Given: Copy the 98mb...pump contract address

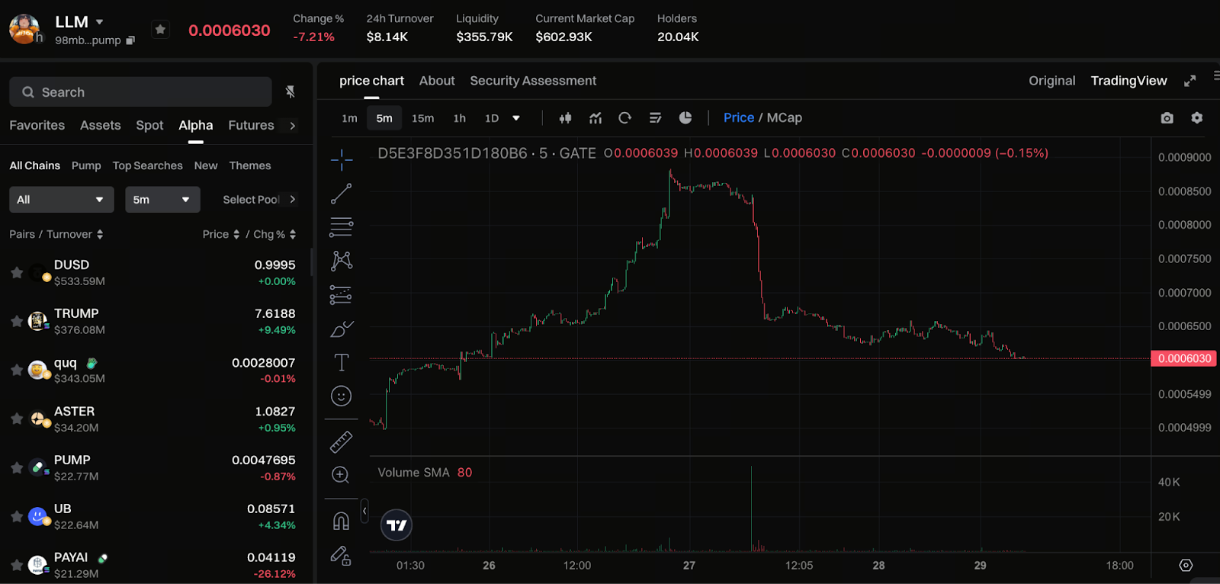Looking at the screenshot, I should click(130, 40).
